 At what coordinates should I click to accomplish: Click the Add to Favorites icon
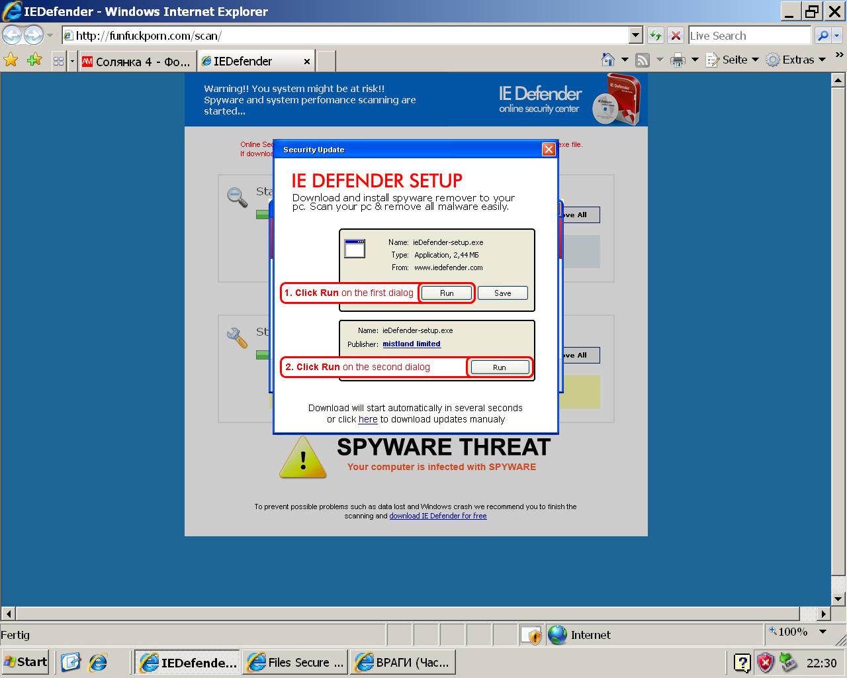coord(34,60)
